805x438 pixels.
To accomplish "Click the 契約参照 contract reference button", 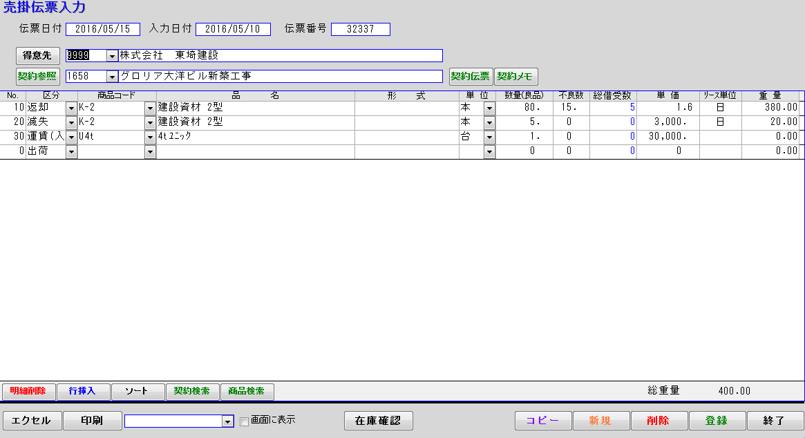I will click(38, 76).
